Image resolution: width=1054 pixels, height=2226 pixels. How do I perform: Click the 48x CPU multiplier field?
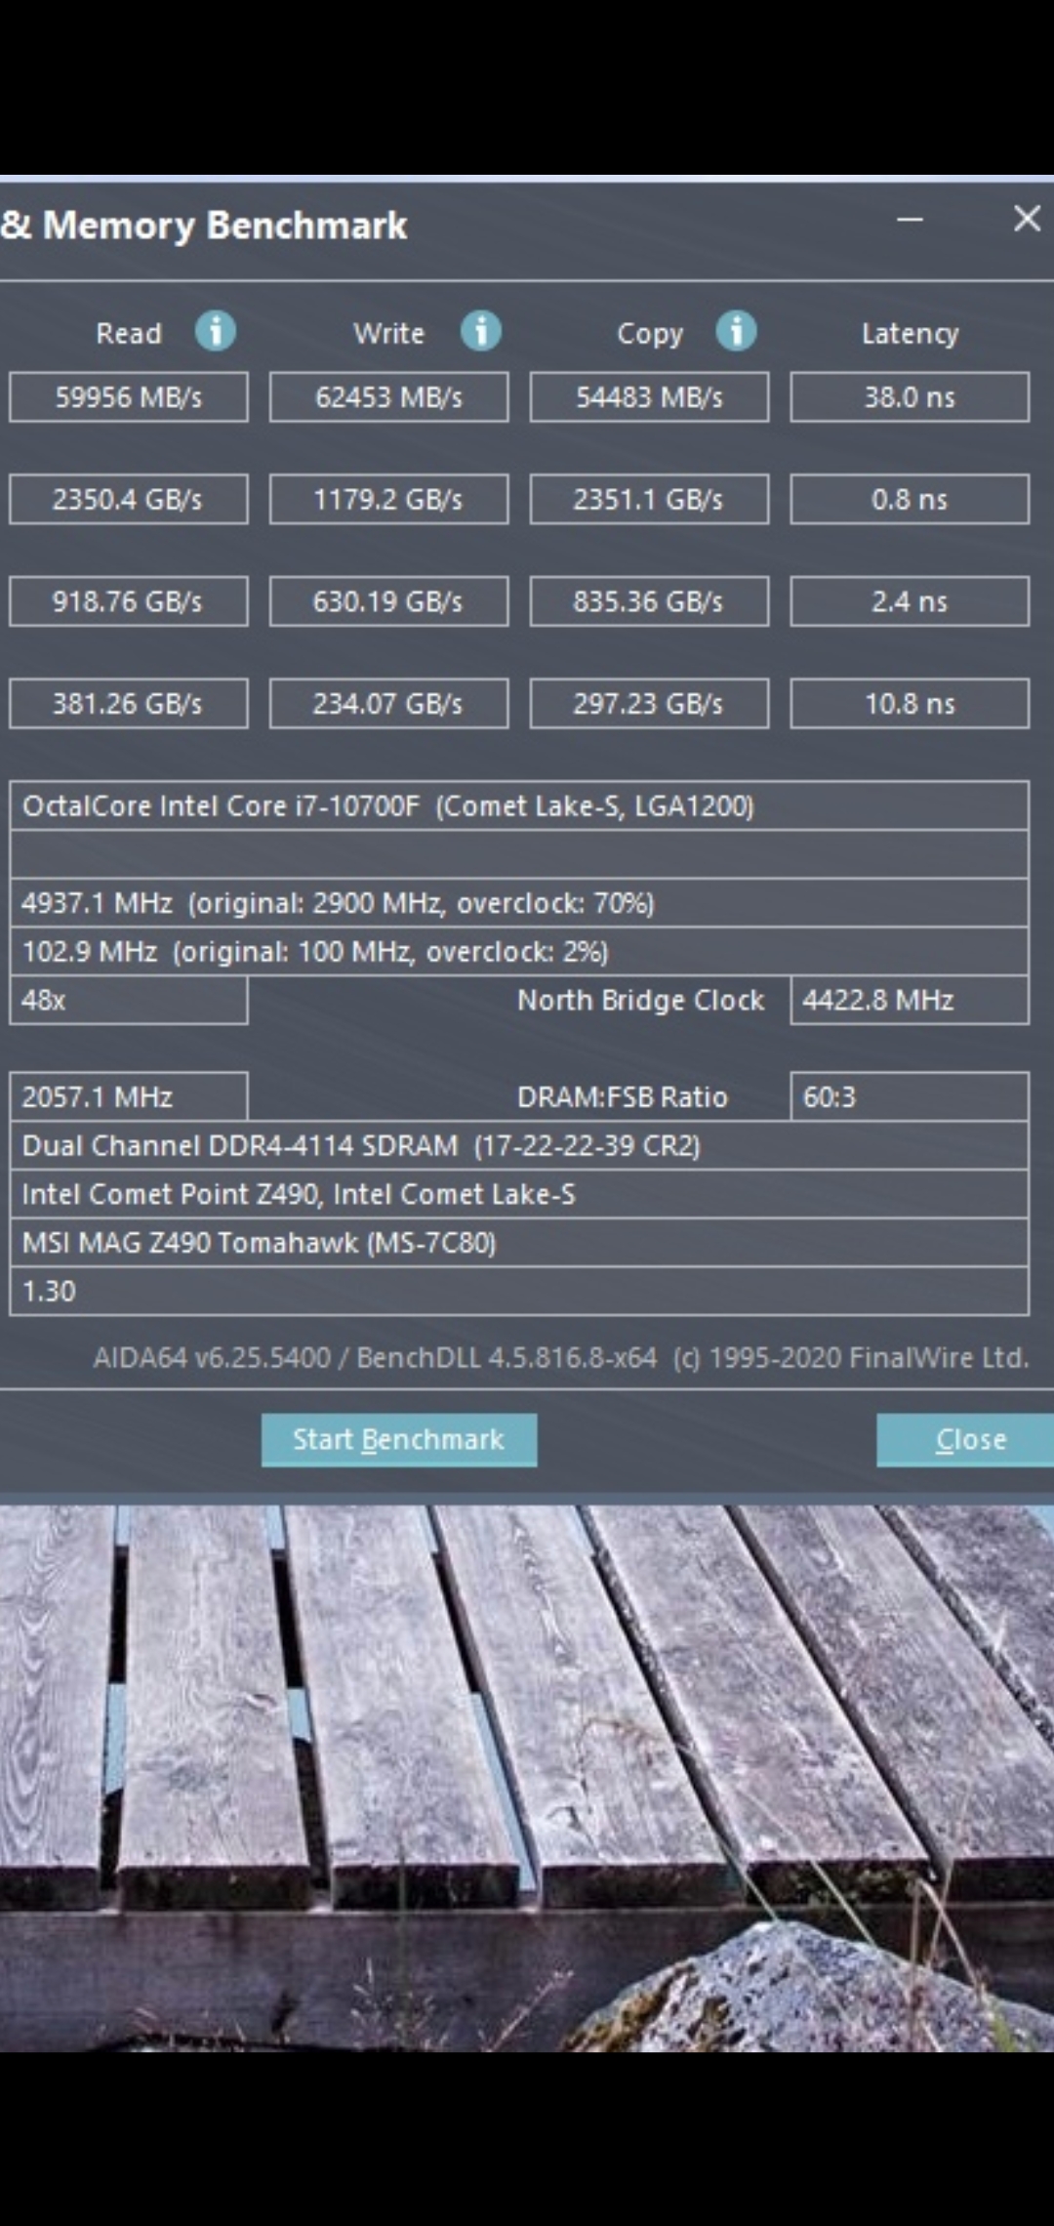tap(129, 1000)
